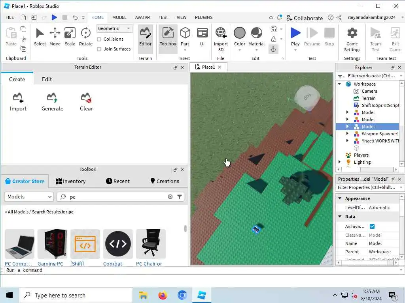Switch to the AVATAR ribbon tab
Image resolution: width=405 pixels, height=303 pixels.
(x=142, y=17)
